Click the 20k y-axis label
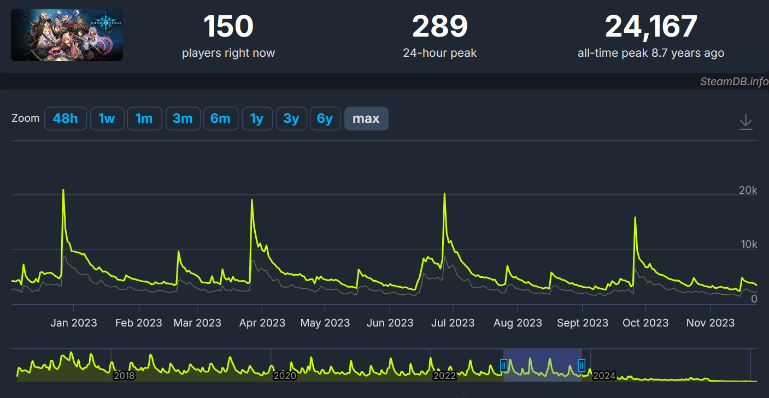 click(x=748, y=190)
